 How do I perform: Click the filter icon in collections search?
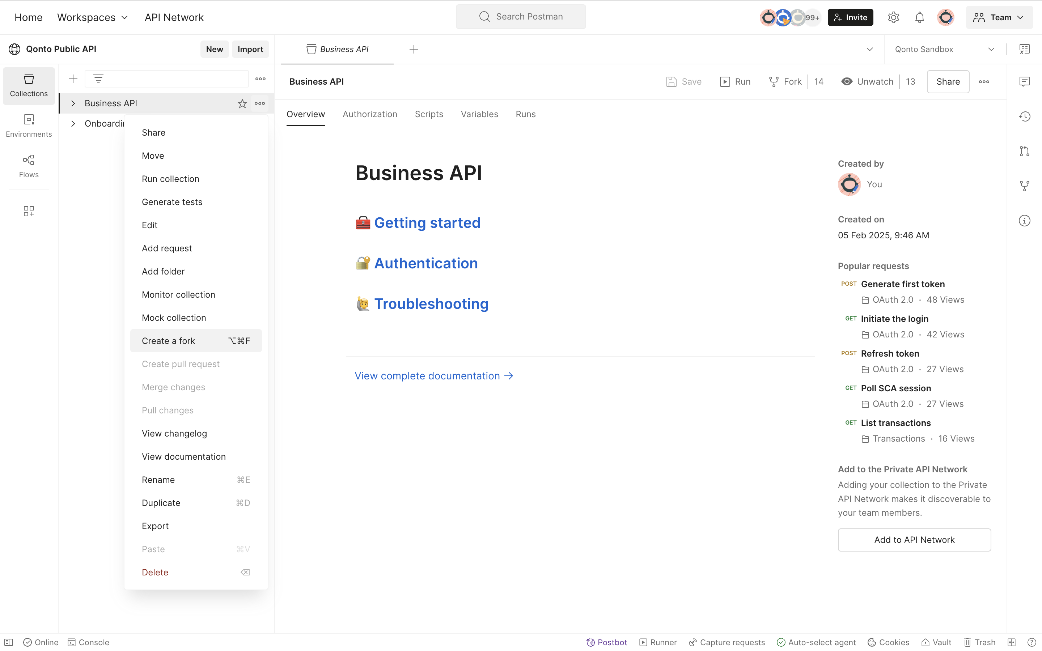click(98, 79)
